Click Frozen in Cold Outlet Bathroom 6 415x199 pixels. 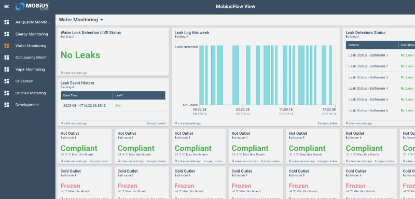(355, 186)
